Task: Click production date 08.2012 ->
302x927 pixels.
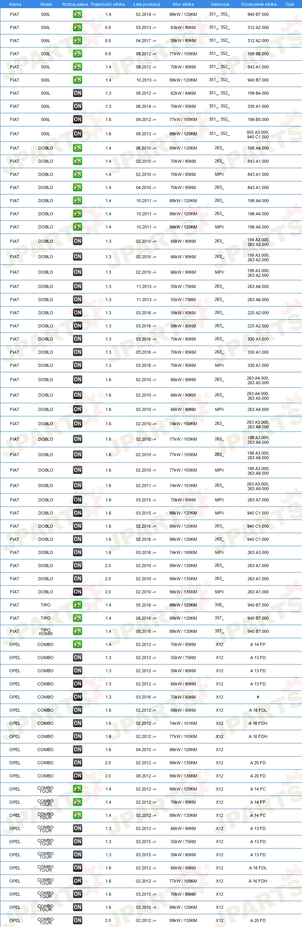Action: [x=146, y=776]
